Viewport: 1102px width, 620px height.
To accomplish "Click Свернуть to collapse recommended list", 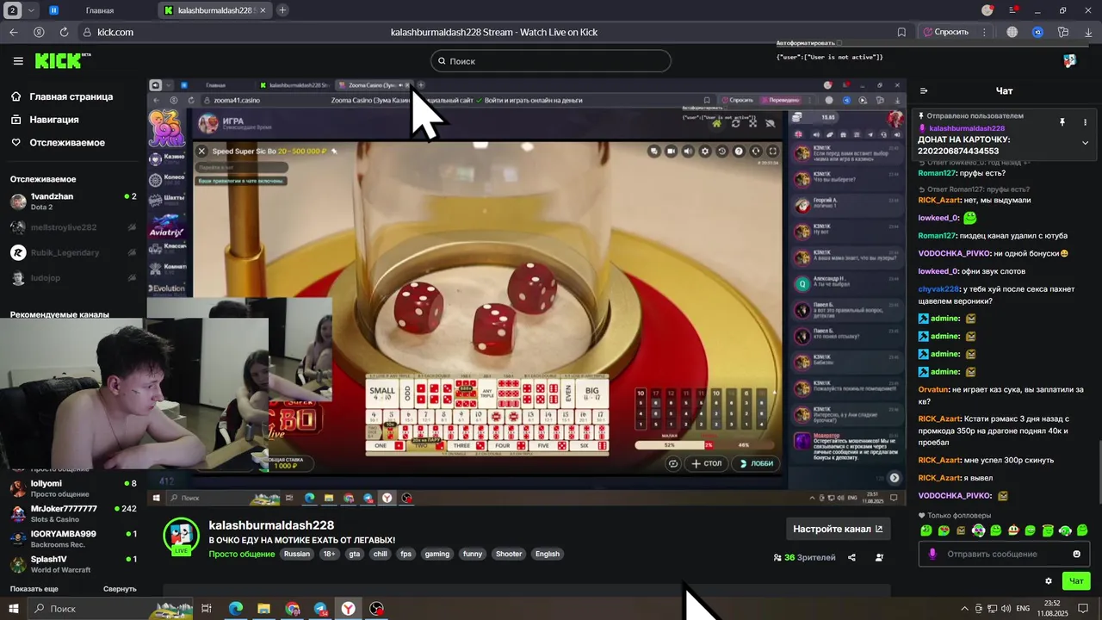I will [x=120, y=589].
